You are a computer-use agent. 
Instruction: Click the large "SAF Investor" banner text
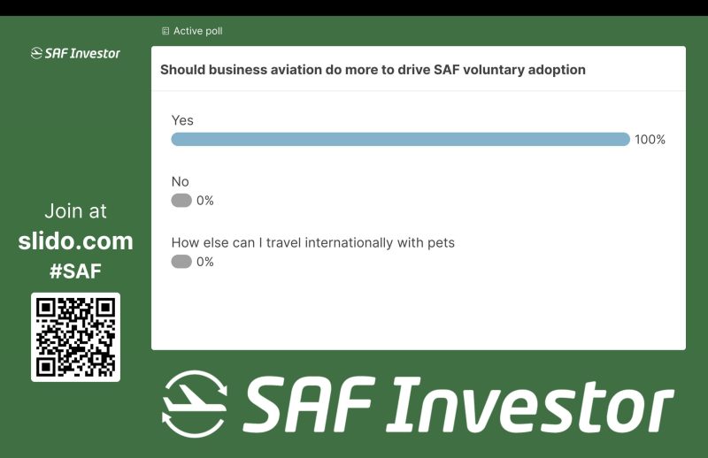458,404
